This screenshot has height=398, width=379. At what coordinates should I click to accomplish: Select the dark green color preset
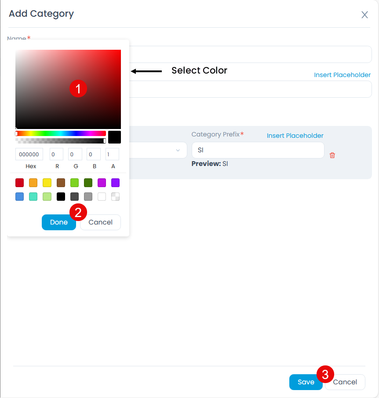88,183
